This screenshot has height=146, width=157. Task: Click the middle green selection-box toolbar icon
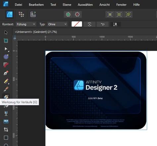pyautogui.click(x=119, y=14)
